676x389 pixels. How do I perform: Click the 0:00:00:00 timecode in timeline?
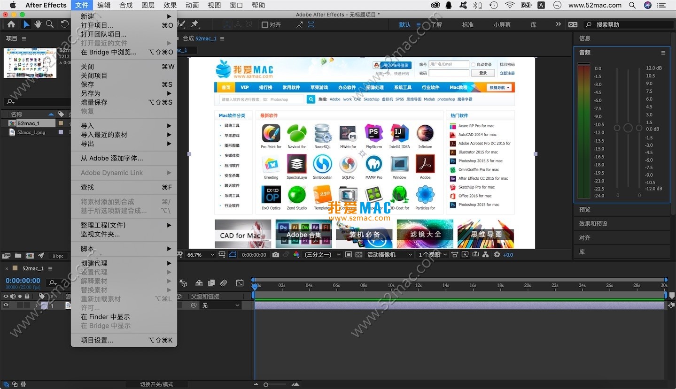tap(23, 281)
